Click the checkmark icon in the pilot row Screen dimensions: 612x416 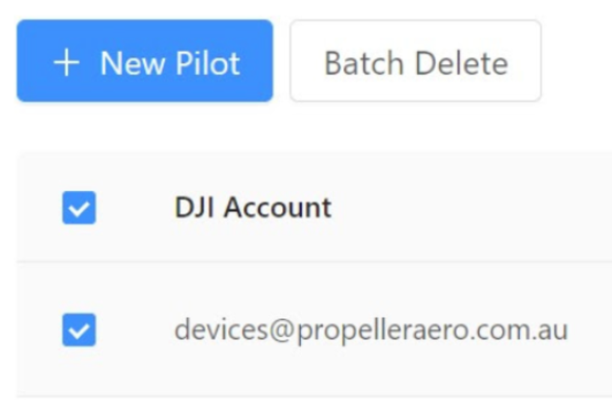pos(79,329)
